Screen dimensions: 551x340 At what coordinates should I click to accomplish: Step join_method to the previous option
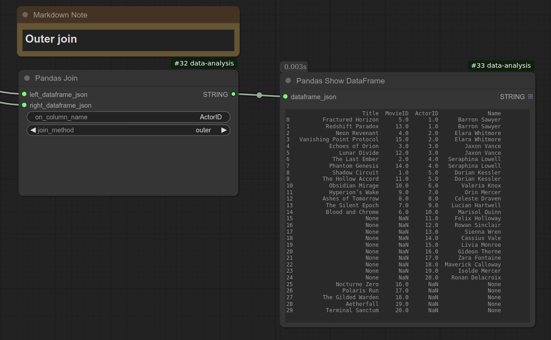(33, 130)
